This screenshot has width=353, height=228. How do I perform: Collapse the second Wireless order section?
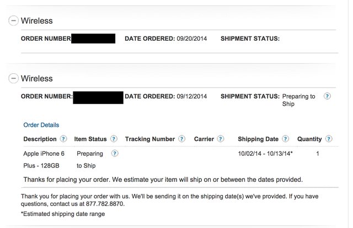(x=13, y=78)
